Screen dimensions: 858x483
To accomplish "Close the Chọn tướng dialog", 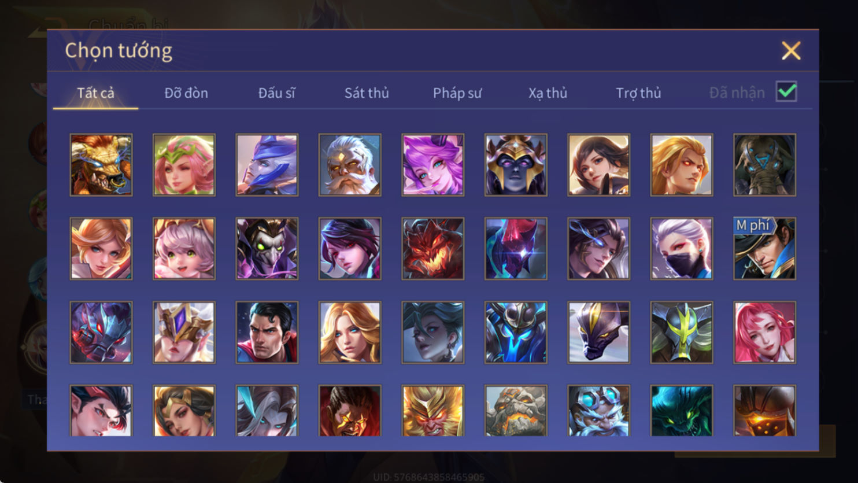I will click(791, 50).
